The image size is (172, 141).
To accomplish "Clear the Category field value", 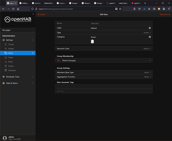I will click(150, 37).
